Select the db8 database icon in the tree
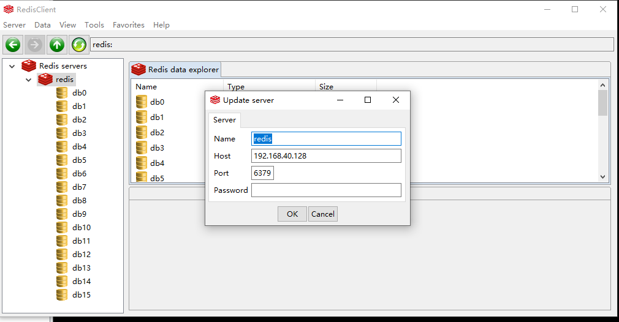This screenshot has width=619, height=322. [62, 200]
